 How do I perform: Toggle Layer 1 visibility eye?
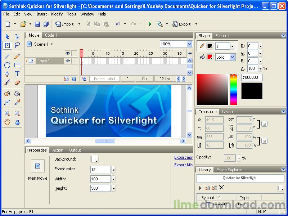tap(67, 61)
